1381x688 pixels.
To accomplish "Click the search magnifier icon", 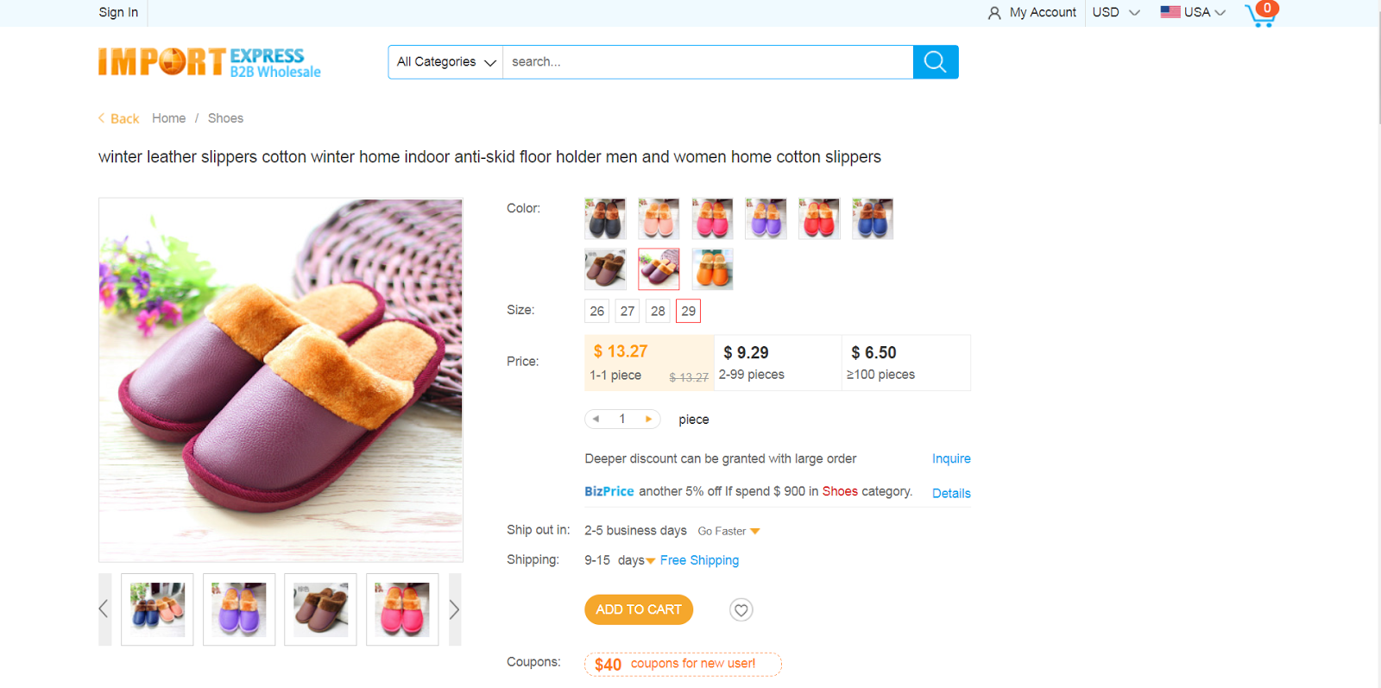I will pos(935,61).
